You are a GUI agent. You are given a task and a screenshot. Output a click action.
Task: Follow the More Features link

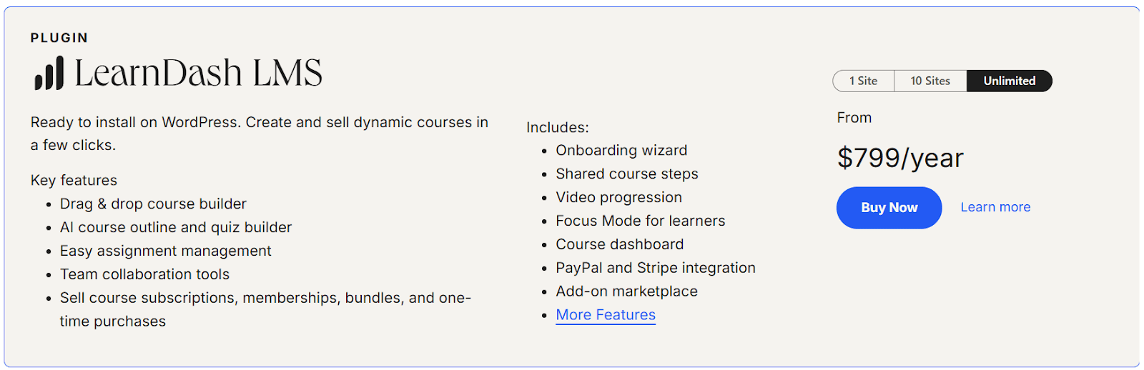pyautogui.click(x=606, y=315)
